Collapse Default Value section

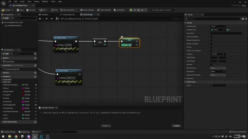point(185,82)
